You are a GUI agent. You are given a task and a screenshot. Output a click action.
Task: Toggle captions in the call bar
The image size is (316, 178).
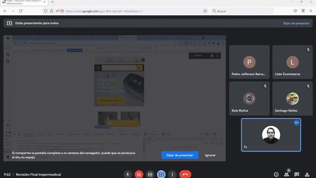150,174
